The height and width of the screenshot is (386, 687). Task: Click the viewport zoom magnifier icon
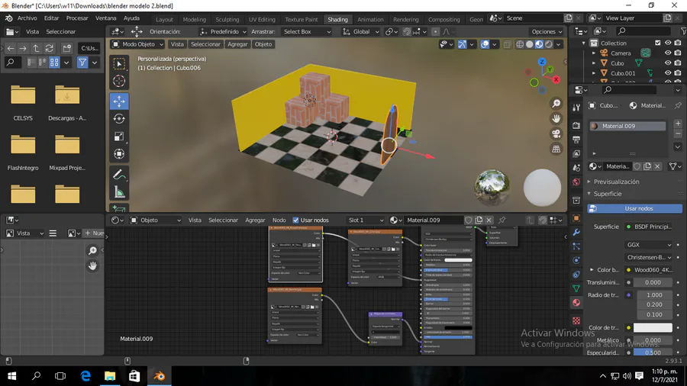(556, 104)
